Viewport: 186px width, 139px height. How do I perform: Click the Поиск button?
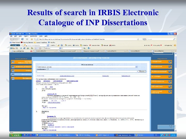142,71
